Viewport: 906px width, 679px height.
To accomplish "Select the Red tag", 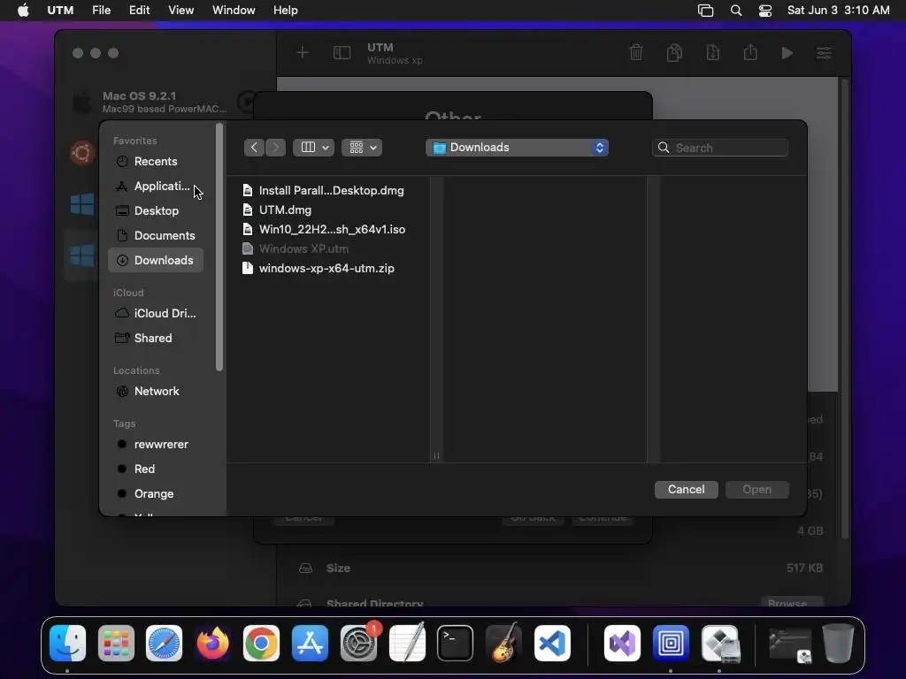I will (x=155, y=469).
